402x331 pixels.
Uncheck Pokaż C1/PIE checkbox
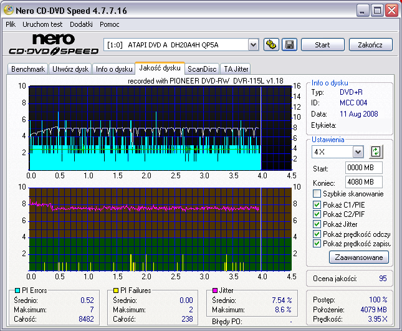pyautogui.click(x=317, y=204)
